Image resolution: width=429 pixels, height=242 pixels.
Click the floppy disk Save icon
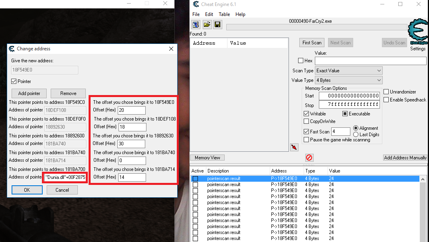(x=217, y=25)
